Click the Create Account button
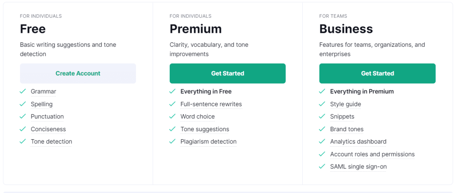The height and width of the screenshot is (193, 455). [78, 73]
